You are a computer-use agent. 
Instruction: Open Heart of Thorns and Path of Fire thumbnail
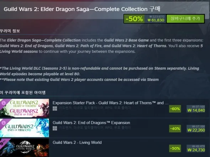(25, 108)
